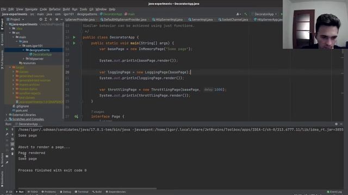The height and width of the screenshot is (195, 348).
Task: Open the File menu
Action: click(x=4, y=9)
